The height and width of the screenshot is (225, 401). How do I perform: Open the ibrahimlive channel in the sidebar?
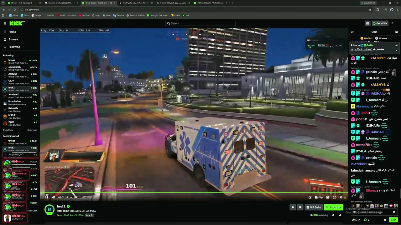coord(20,103)
